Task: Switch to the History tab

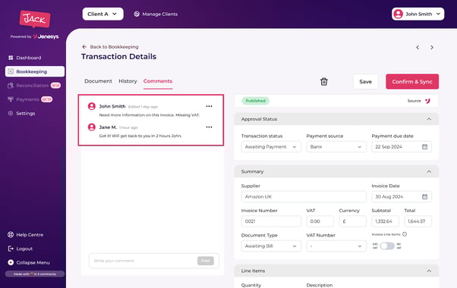Action: (x=128, y=81)
